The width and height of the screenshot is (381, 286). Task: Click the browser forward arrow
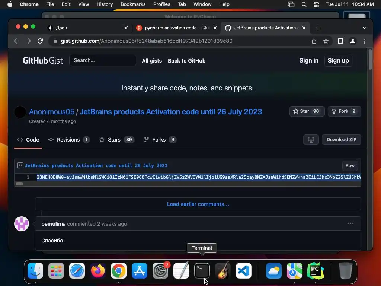click(x=28, y=41)
